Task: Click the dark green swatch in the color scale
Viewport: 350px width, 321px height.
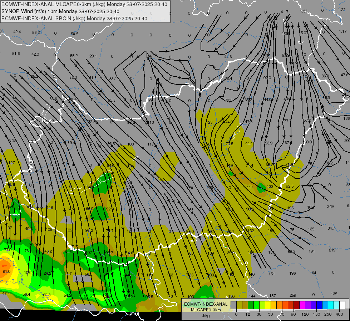Action: 251,305
